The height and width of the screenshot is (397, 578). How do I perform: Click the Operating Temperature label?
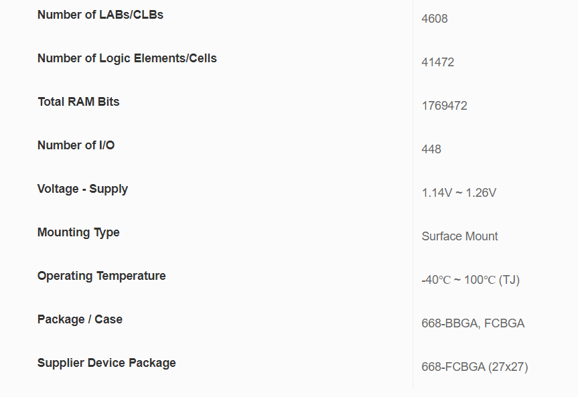coord(102,276)
